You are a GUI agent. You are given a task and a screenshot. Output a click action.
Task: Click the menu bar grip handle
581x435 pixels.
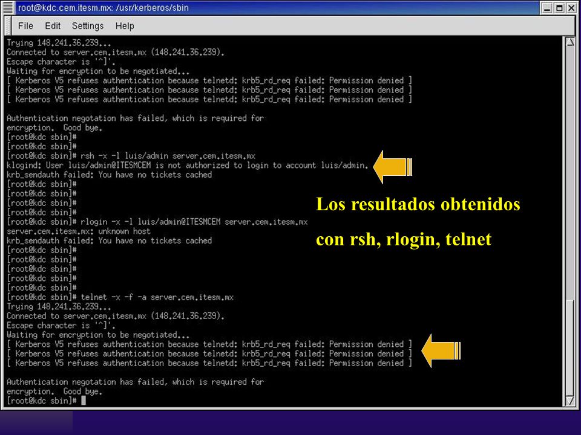coord(8,26)
